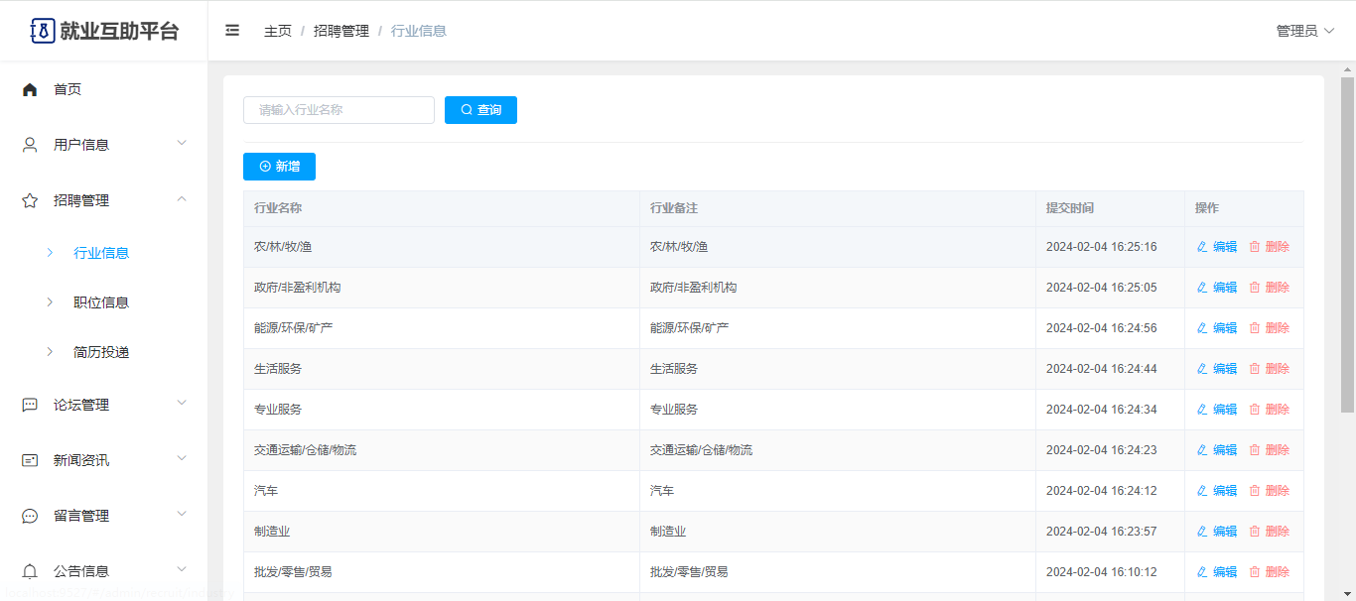The image size is (1356, 601).
Task: Expand the 留言管理 menu chevron
Action: [x=182, y=515]
